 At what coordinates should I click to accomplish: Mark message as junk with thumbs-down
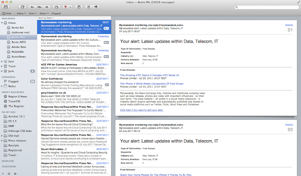96,7
